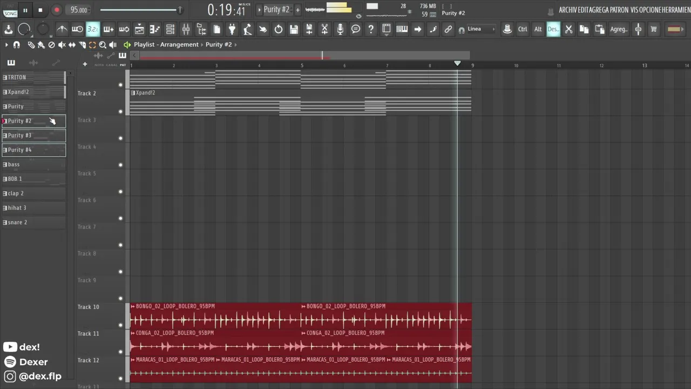Open the OPCIONE menu
The image size is (691, 389).
(650, 10)
